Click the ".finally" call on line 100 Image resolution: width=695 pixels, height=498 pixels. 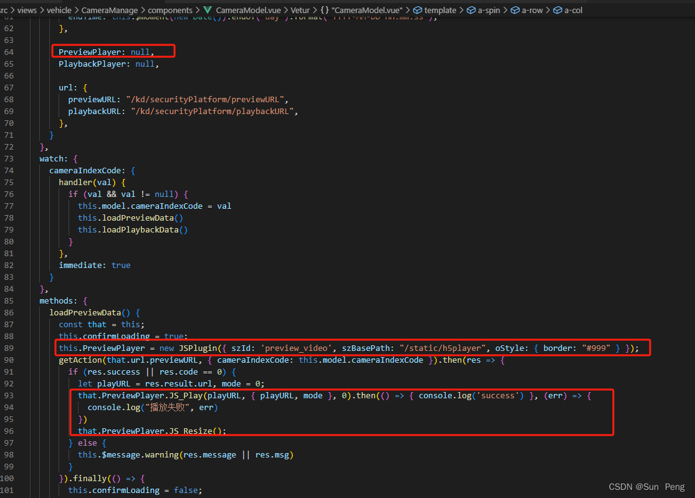(87, 479)
